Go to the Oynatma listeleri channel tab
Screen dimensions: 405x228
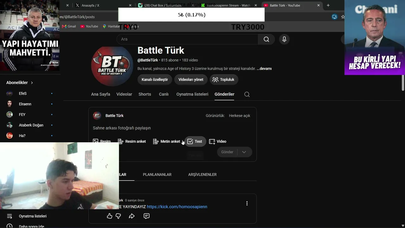[192, 94]
